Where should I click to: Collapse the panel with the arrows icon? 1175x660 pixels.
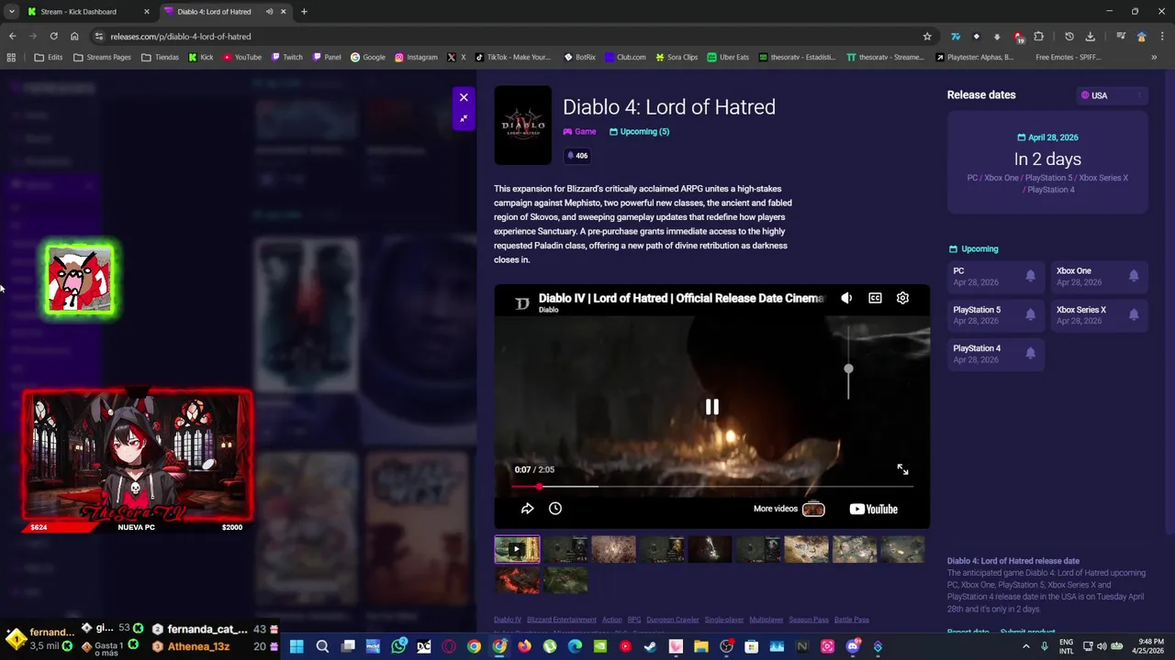(x=464, y=118)
